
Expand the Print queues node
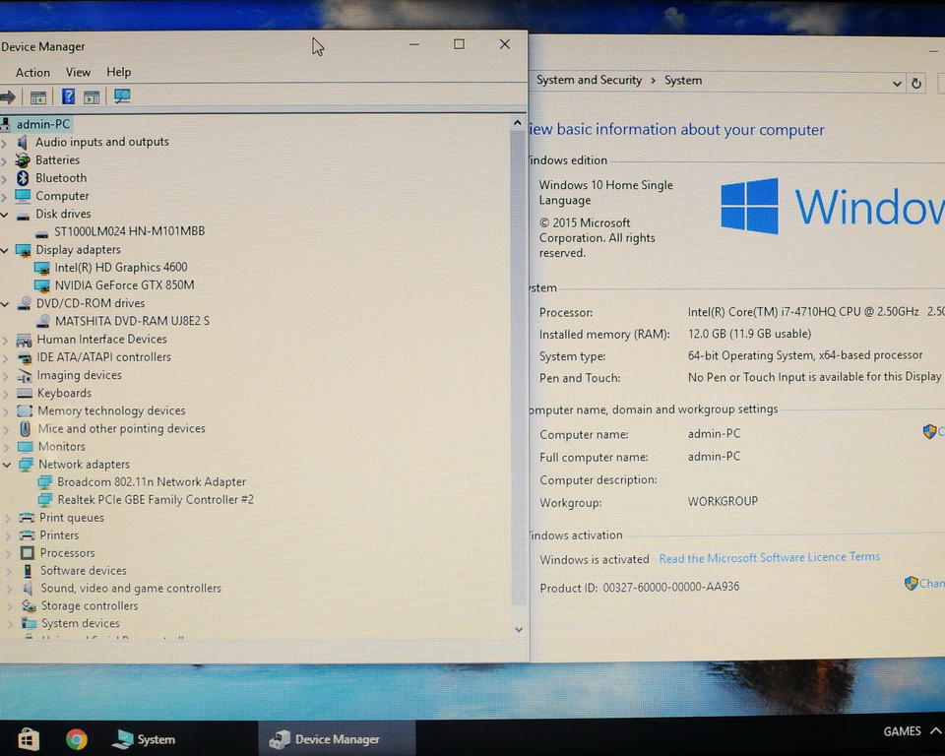tap(8, 518)
